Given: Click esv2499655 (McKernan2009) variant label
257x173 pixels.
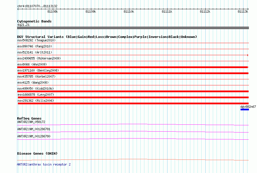Looking at the screenshot, I should click(x=39, y=58).
